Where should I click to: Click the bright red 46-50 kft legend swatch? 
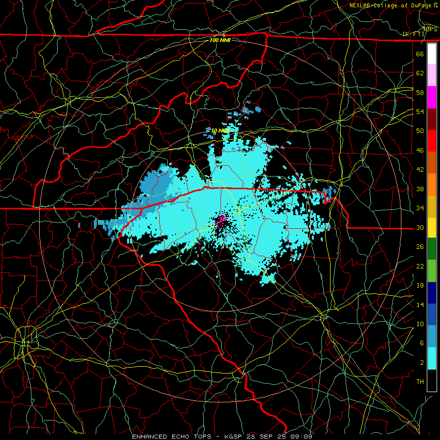coord(432,141)
